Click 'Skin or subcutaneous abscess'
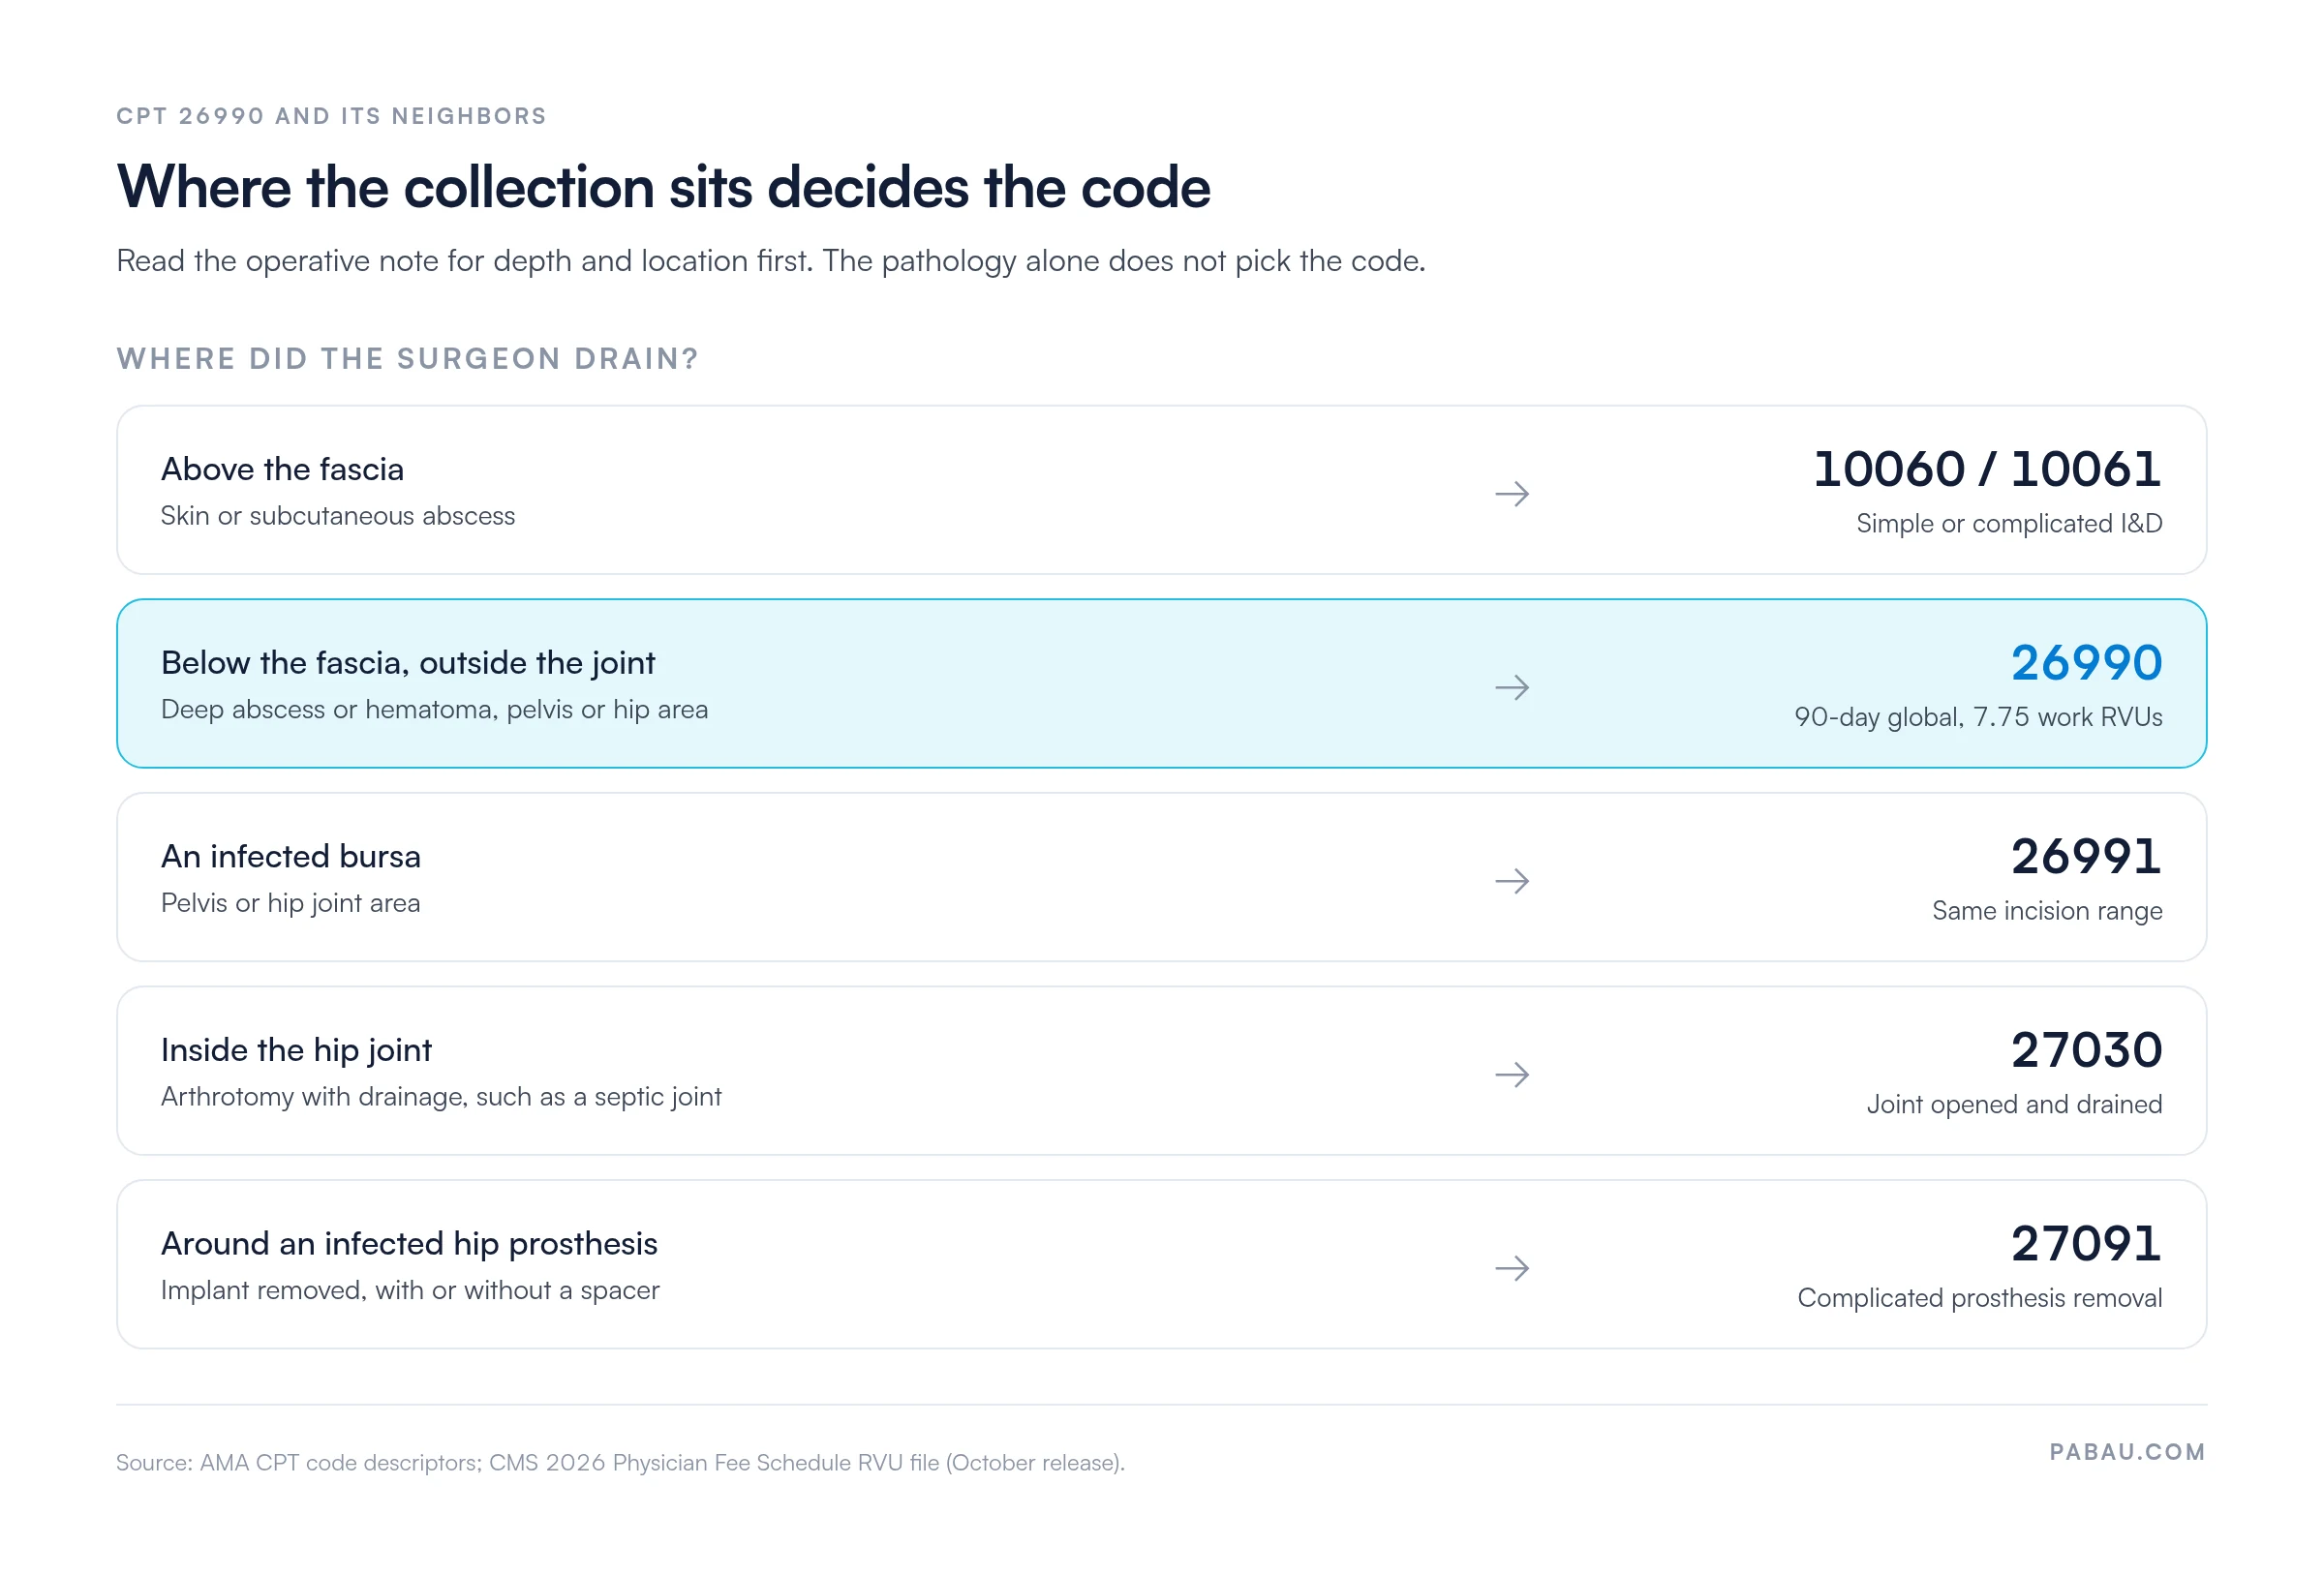The width and height of the screenshot is (2324, 1576). click(x=338, y=516)
